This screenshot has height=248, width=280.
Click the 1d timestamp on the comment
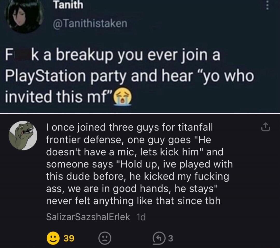click(x=141, y=217)
